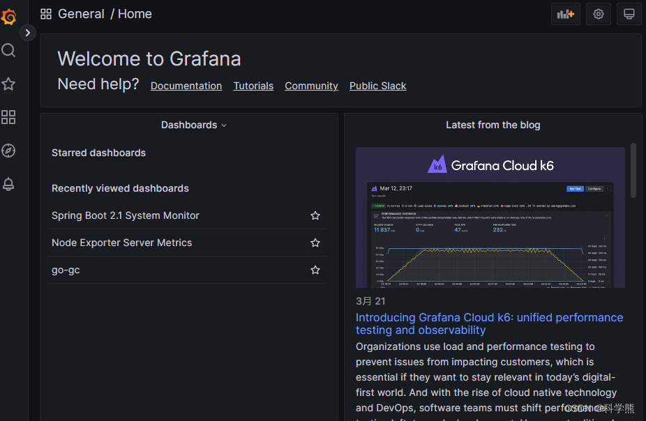Open the Tutorials link
This screenshot has width=646, height=421.
[x=253, y=86]
